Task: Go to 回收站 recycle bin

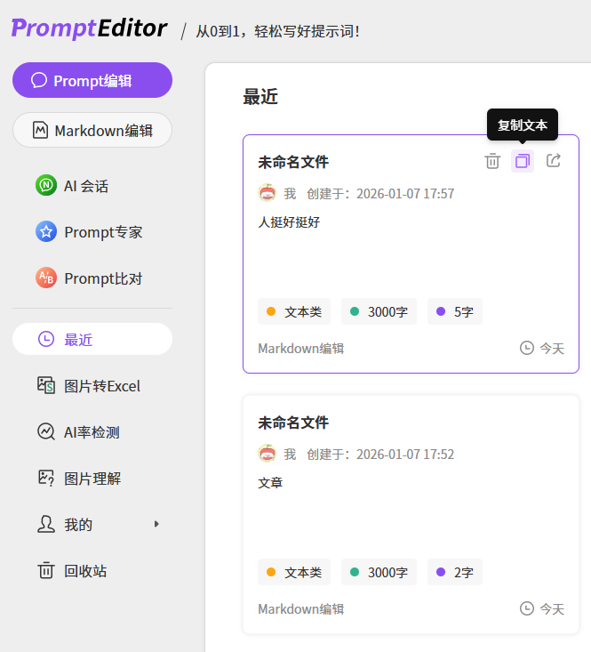Action: click(84, 571)
